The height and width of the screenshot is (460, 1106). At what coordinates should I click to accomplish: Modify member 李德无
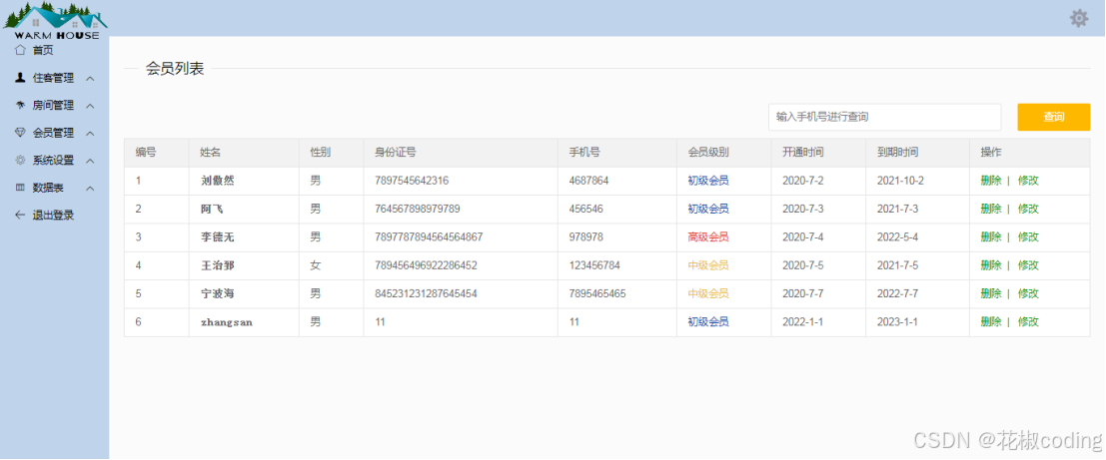click(x=1028, y=236)
